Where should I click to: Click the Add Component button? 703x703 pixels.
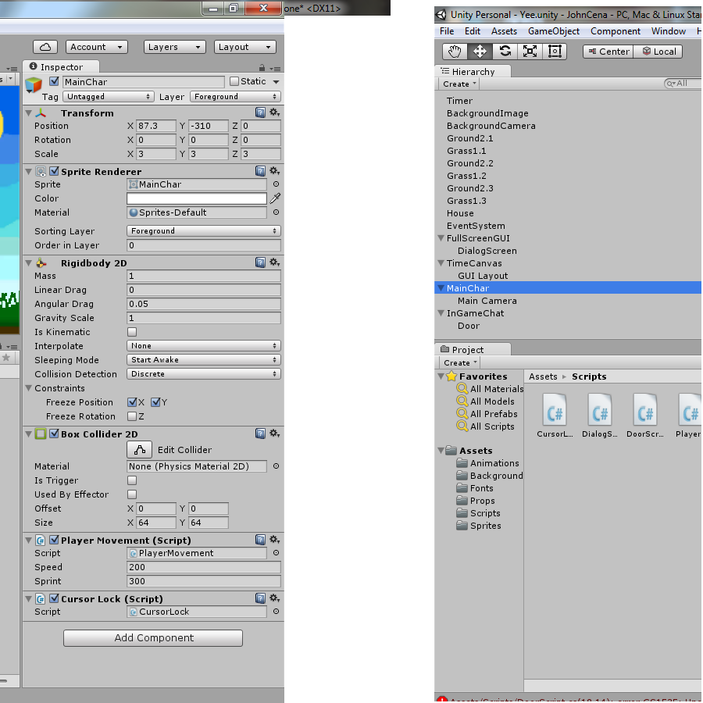tap(152, 638)
